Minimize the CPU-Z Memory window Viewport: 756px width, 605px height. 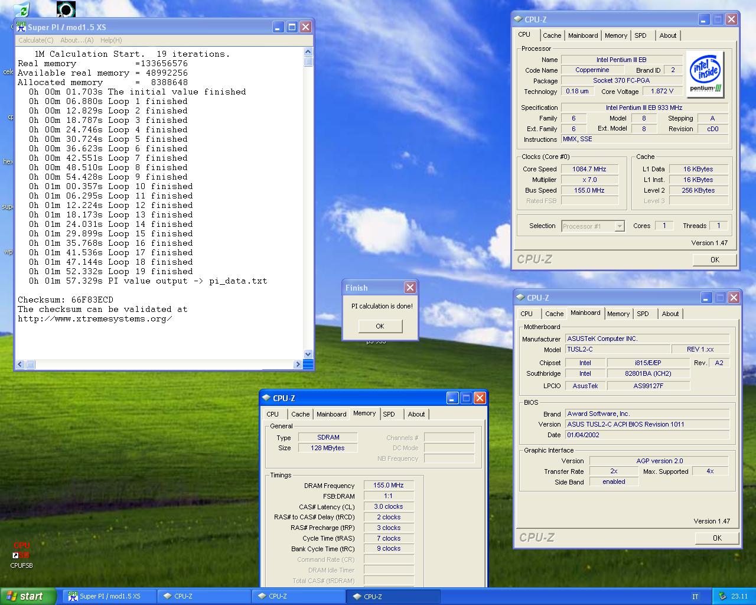tap(452, 398)
